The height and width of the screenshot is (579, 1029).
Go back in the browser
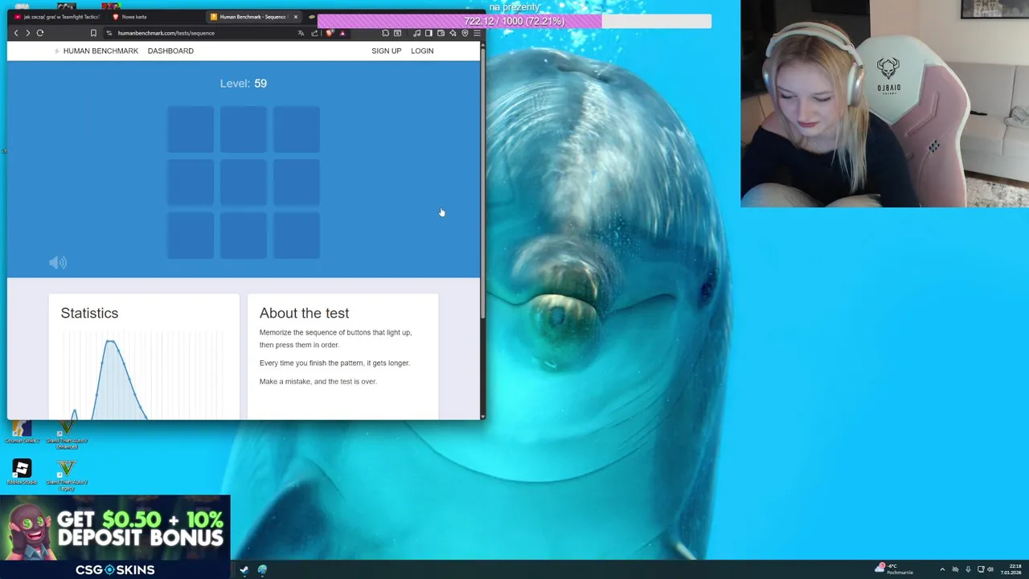coord(16,33)
